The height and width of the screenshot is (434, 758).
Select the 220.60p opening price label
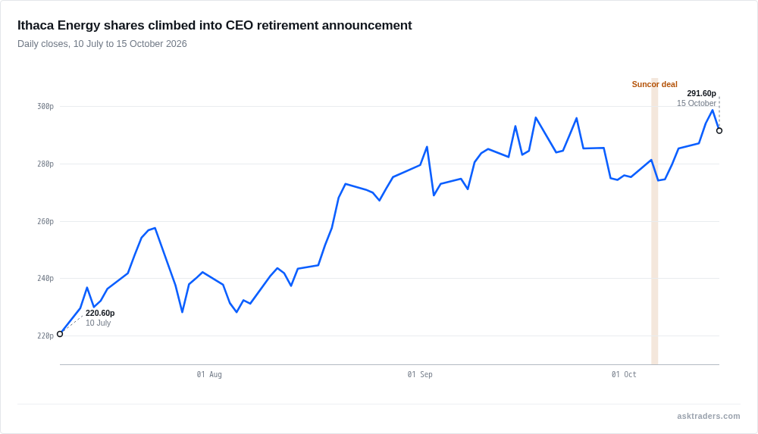100,313
